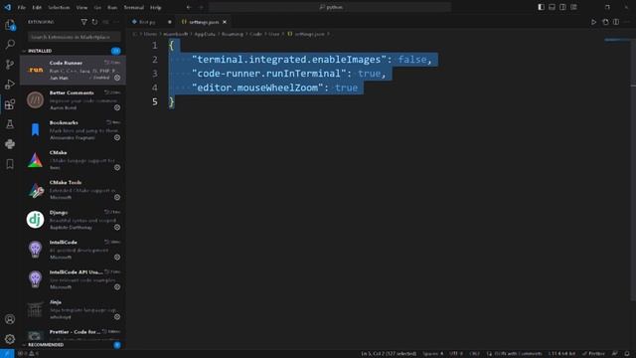Open the Accounts menu icon
Viewport: 636px width, 358px height.
(10, 319)
